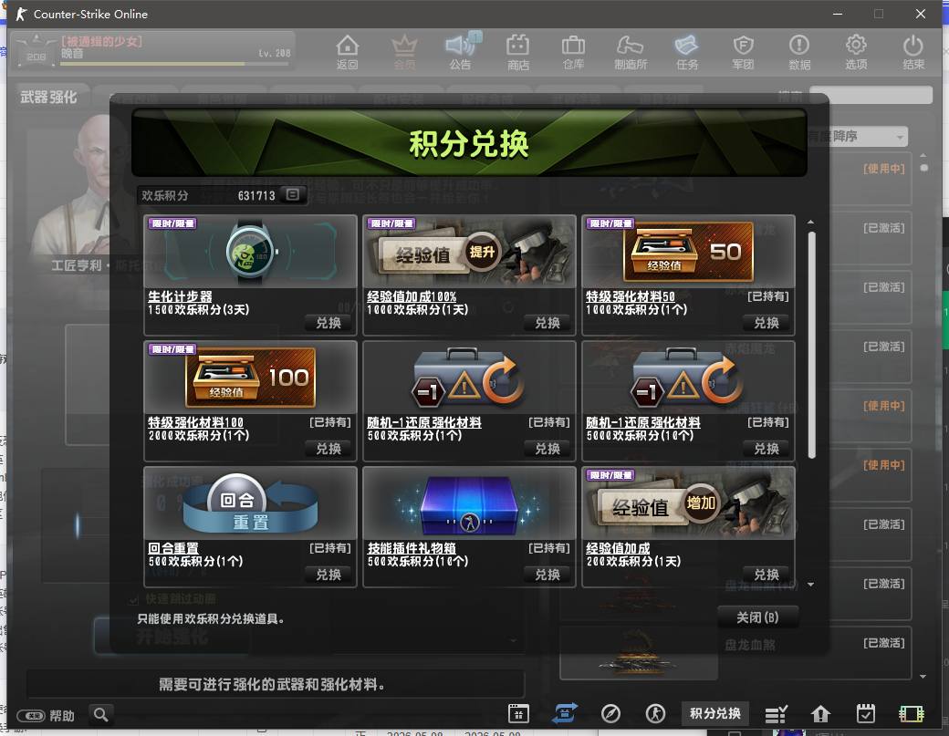Screen dimensions: 949x736
Task: Close the dialog with 关闭(B)
Action: (757, 617)
